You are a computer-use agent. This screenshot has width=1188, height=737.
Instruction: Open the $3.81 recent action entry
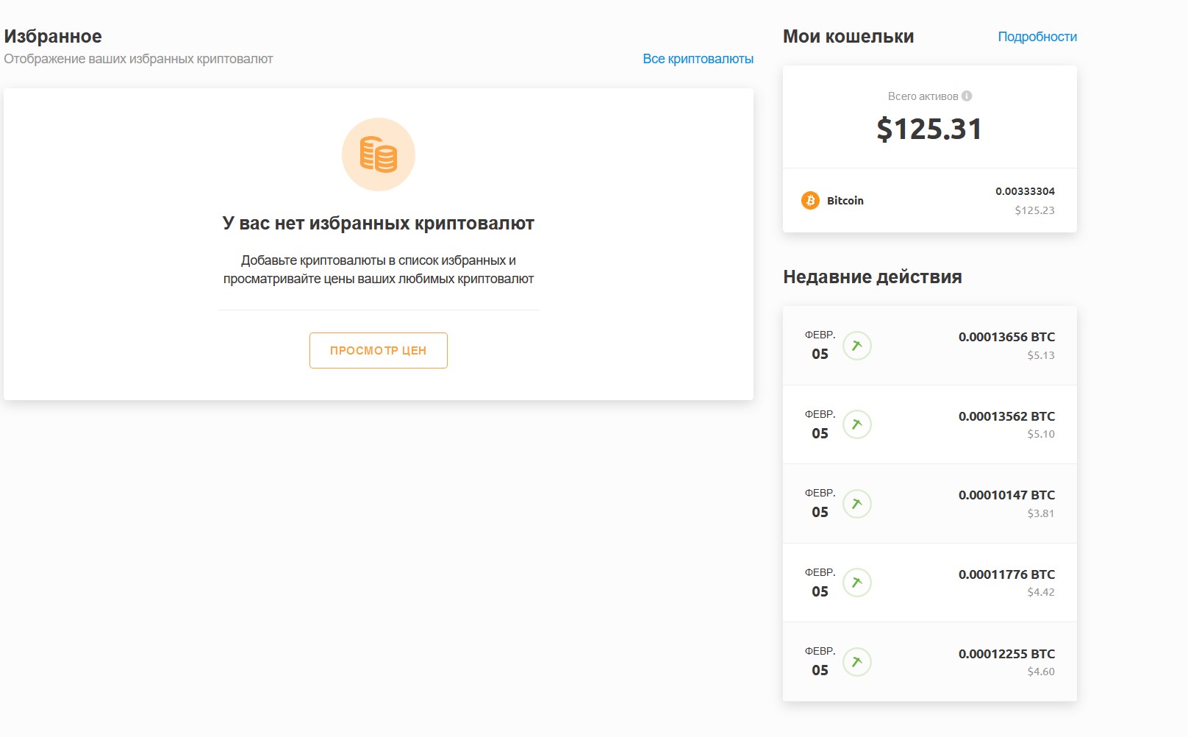coord(1040,513)
